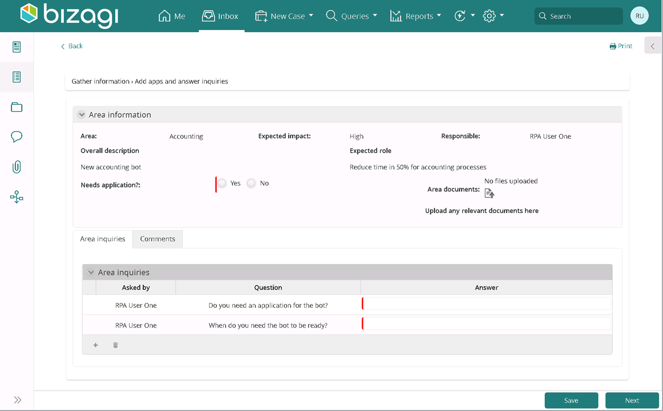Open the RU user avatar menu
This screenshot has height=411, width=663.
click(640, 16)
